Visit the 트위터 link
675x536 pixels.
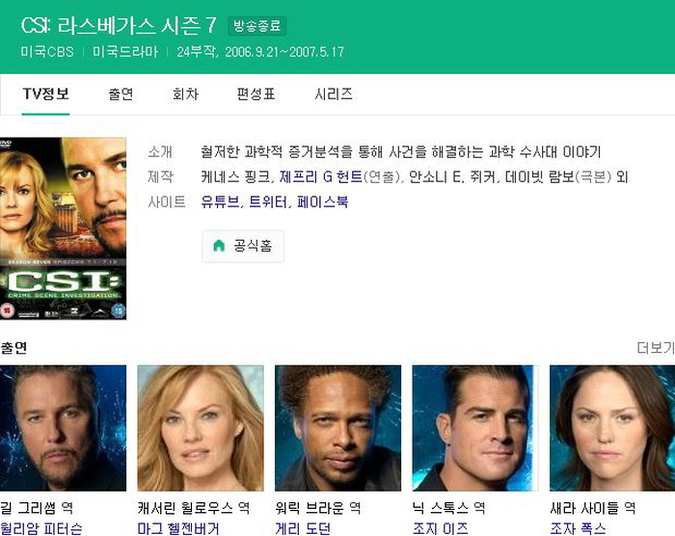[x=268, y=201]
